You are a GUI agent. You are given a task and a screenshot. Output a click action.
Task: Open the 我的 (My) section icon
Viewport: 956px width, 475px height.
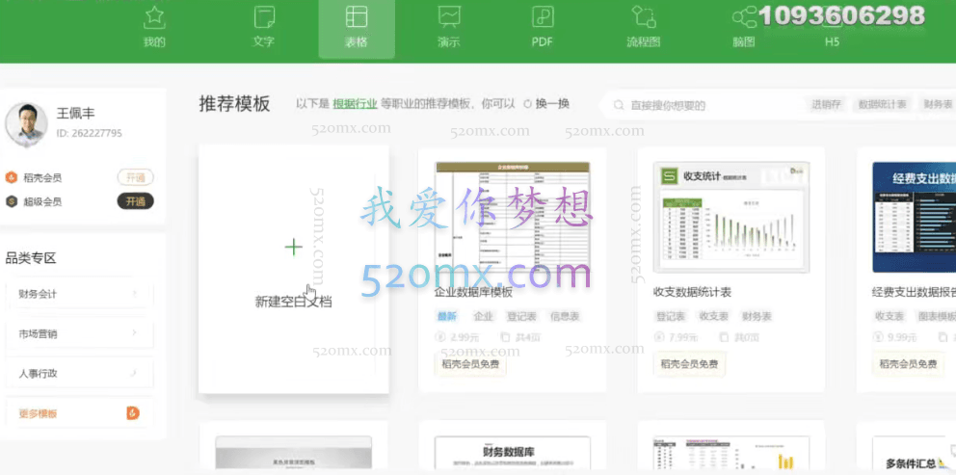(154, 17)
